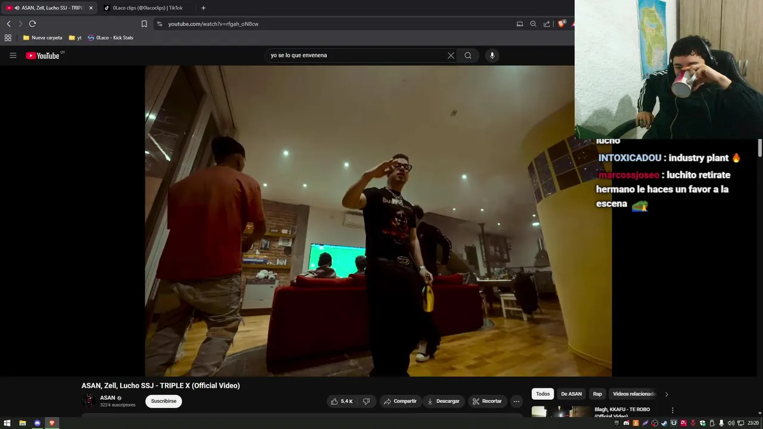Open the zoom magnifier in address bar

(x=534, y=24)
